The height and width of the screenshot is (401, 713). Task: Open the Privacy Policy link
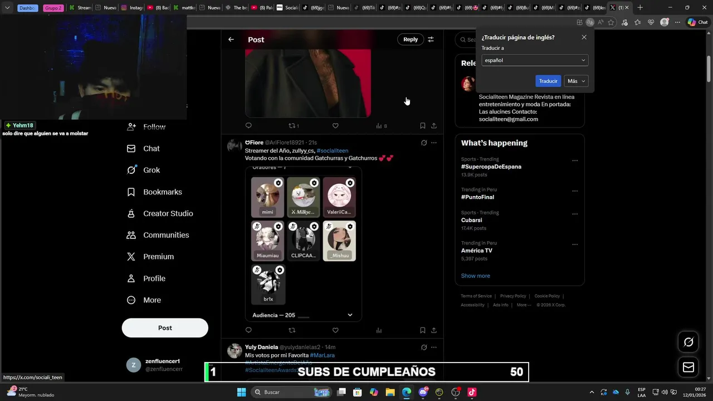pyautogui.click(x=513, y=296)
